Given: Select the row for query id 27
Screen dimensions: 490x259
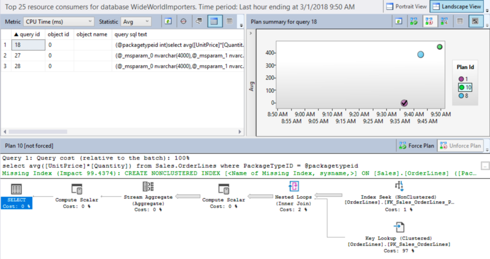Looking at the screenshot, I should click(29, 55).
